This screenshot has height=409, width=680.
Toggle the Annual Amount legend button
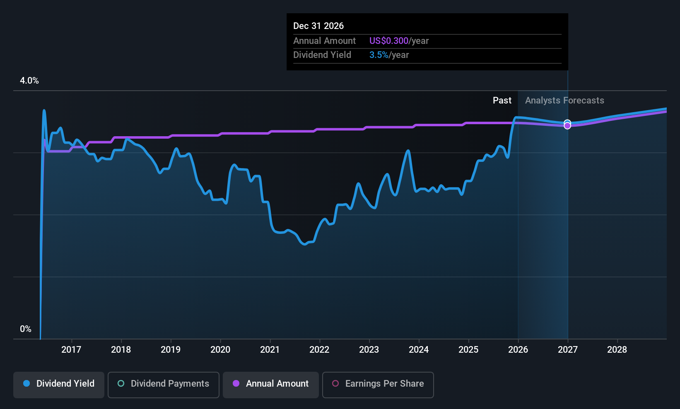[x=271, y=385]
